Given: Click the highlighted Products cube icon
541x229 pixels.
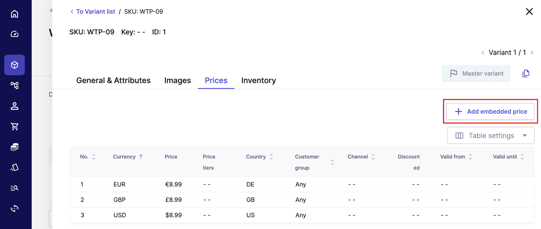Looking at the screenshot, I should (x=14, y=65).
